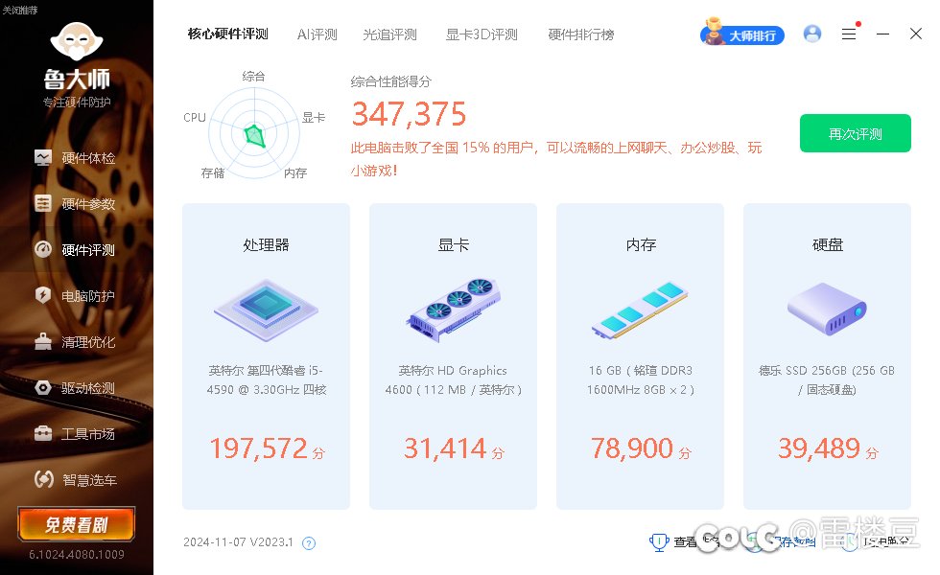Viewport: 940px width, 575px height.
Task: Open the 硬件体检 monitor icon in sidebar
Action: click(43, 158)
